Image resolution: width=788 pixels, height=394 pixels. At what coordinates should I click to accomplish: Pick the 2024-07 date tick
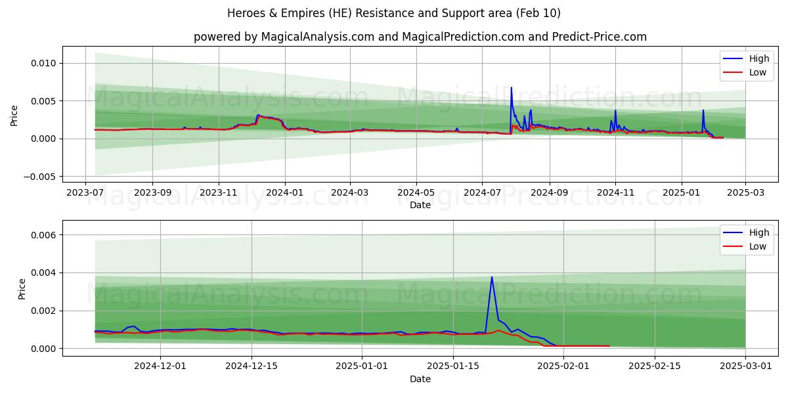click(483, 192)
